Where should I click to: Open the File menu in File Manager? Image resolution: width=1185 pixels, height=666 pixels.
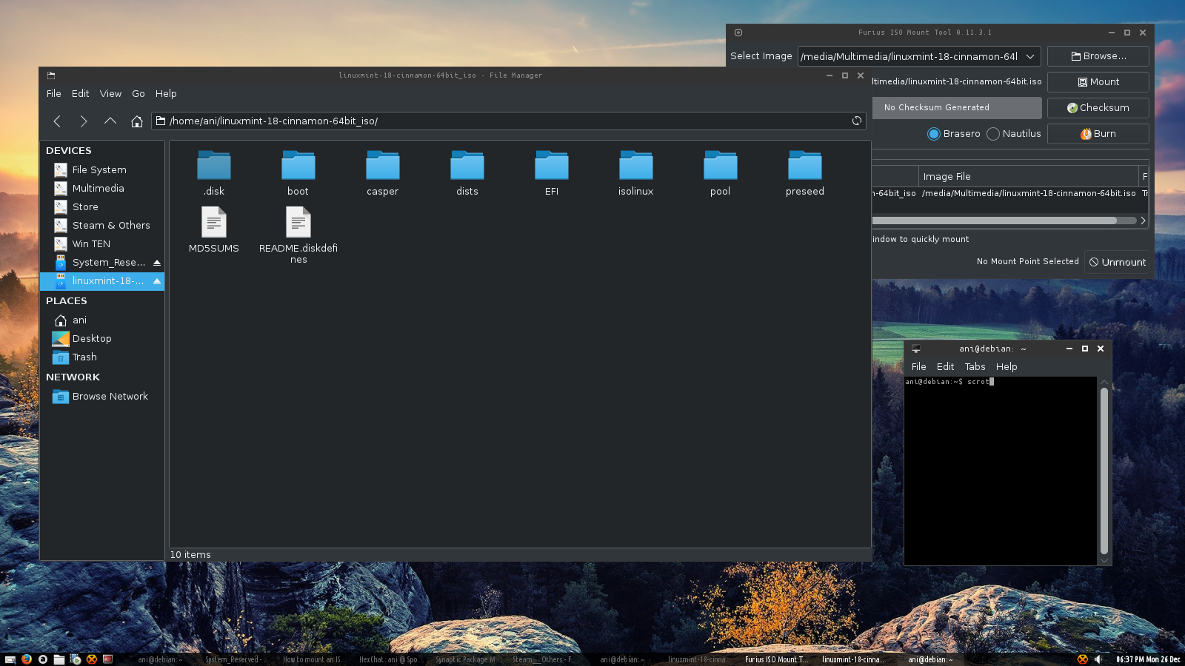[x=54, y=94]
